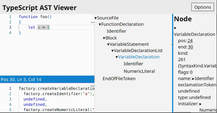
Task: Expand the initializer property arrow
Action: (200, 104)
